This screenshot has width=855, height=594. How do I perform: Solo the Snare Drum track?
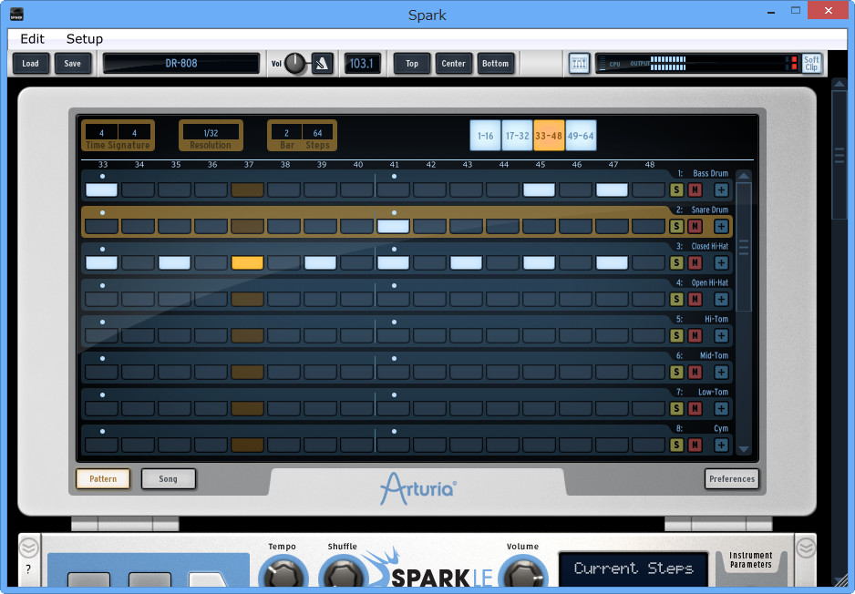point(676,226)
